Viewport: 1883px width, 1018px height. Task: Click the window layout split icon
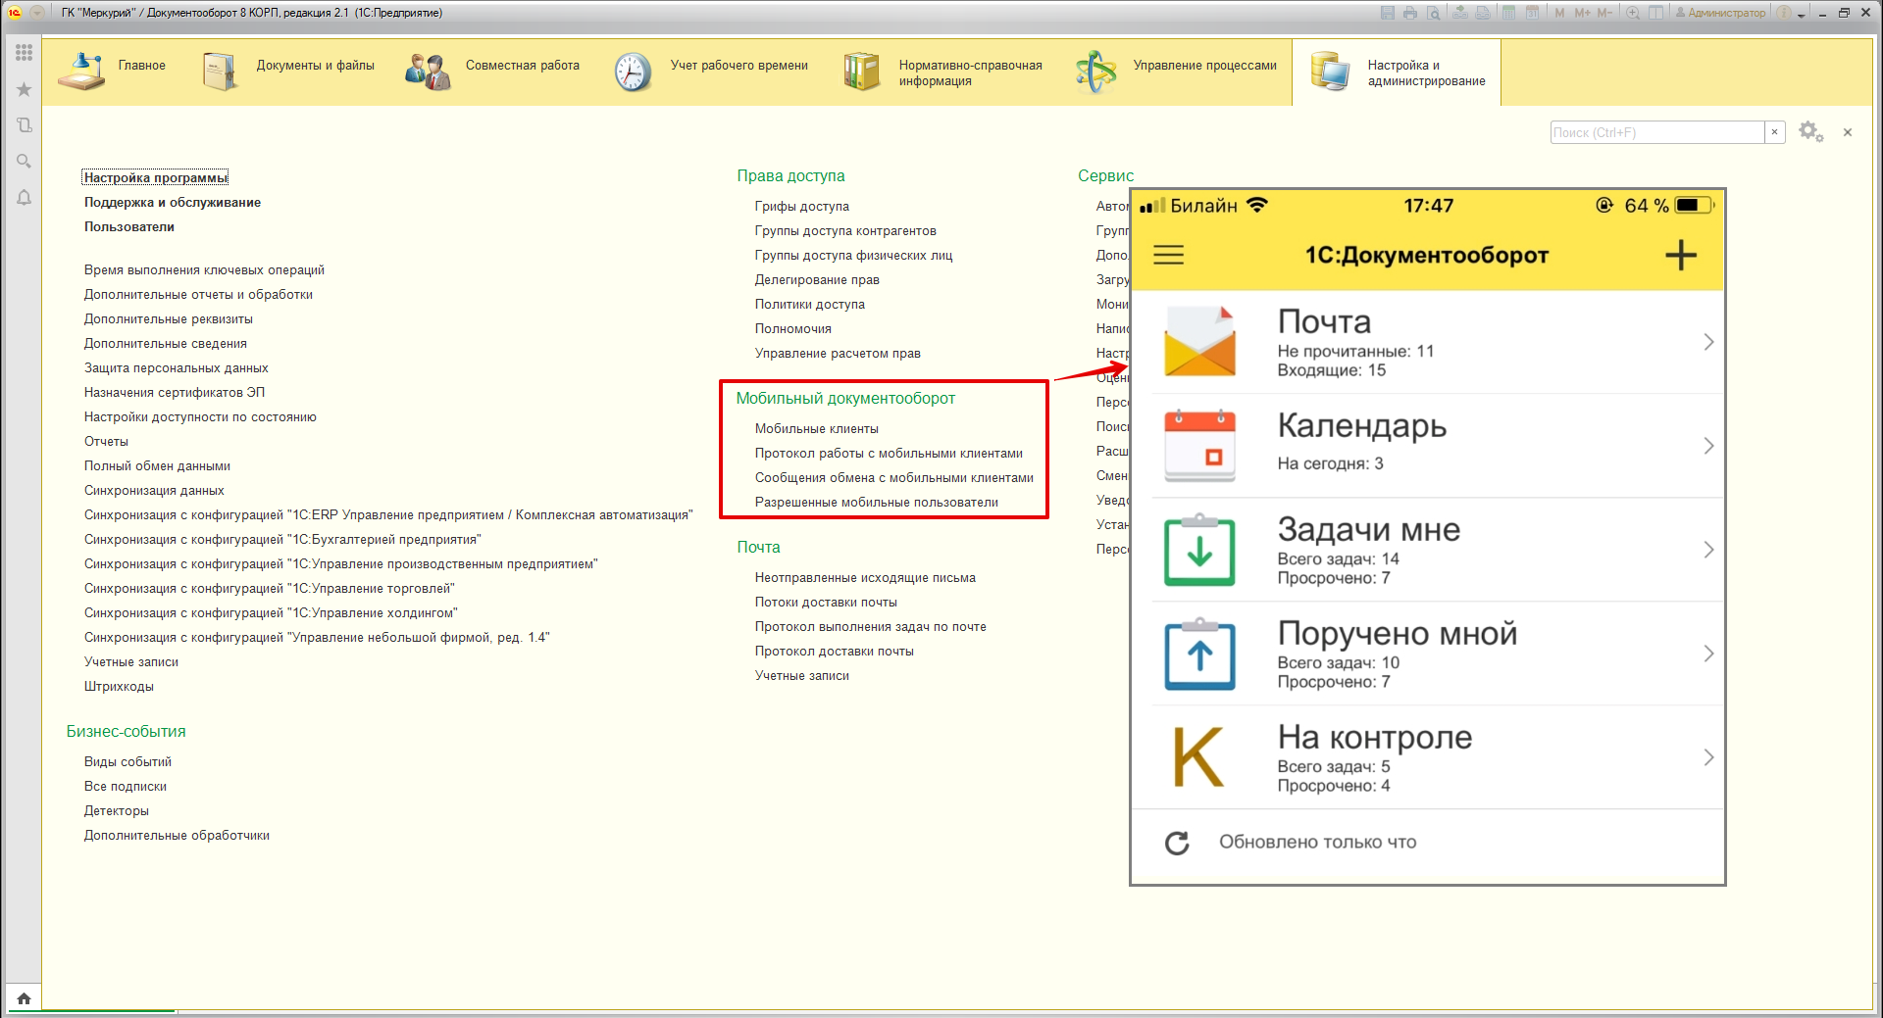point(1656,13)
